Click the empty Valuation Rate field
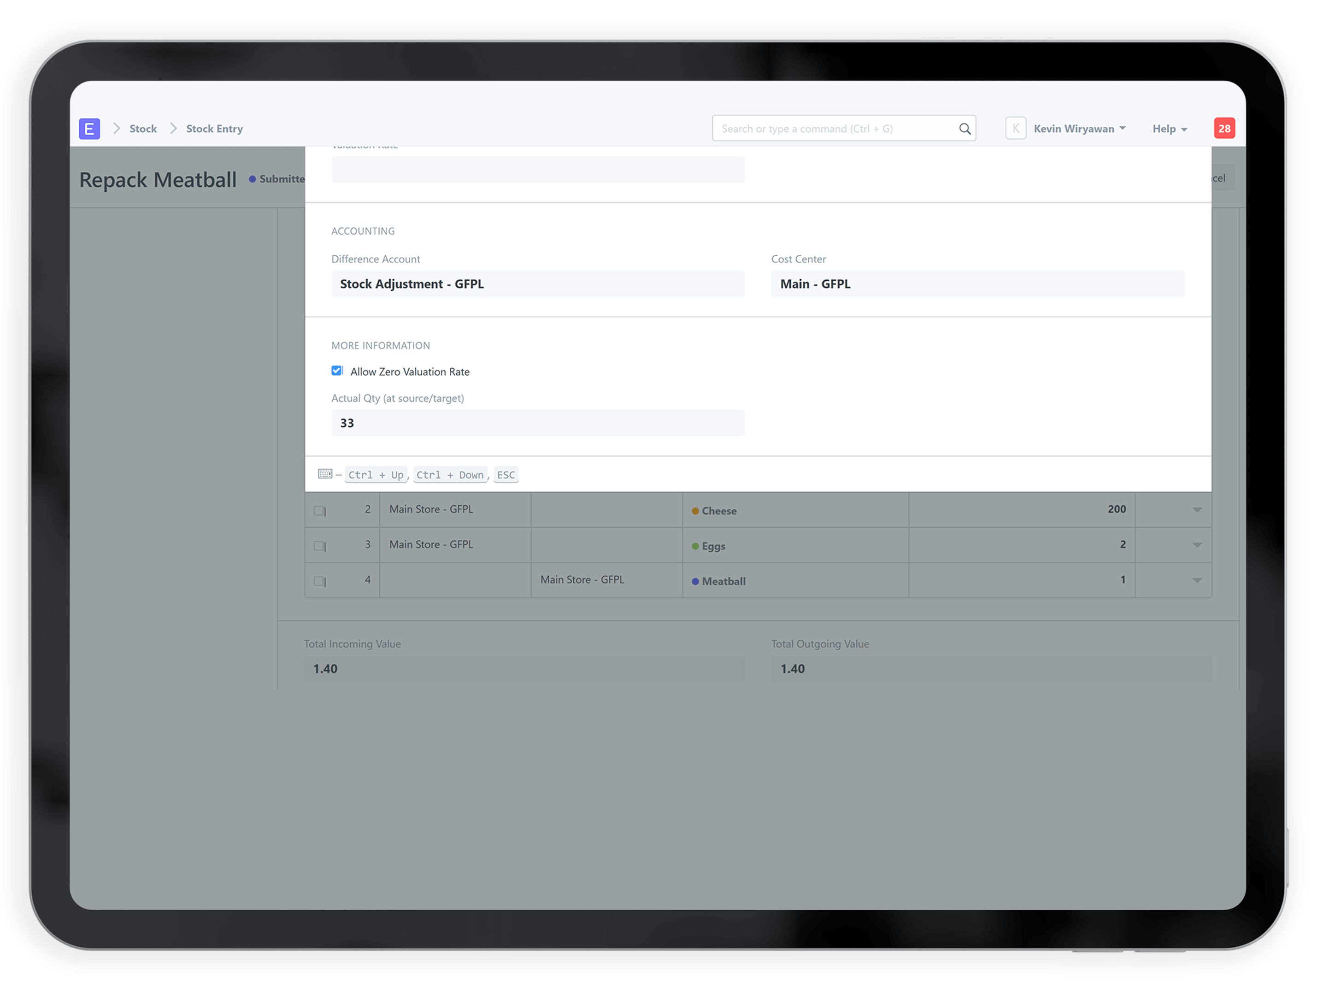Viewport: 1335px width, 1002px height. [538, 170]
